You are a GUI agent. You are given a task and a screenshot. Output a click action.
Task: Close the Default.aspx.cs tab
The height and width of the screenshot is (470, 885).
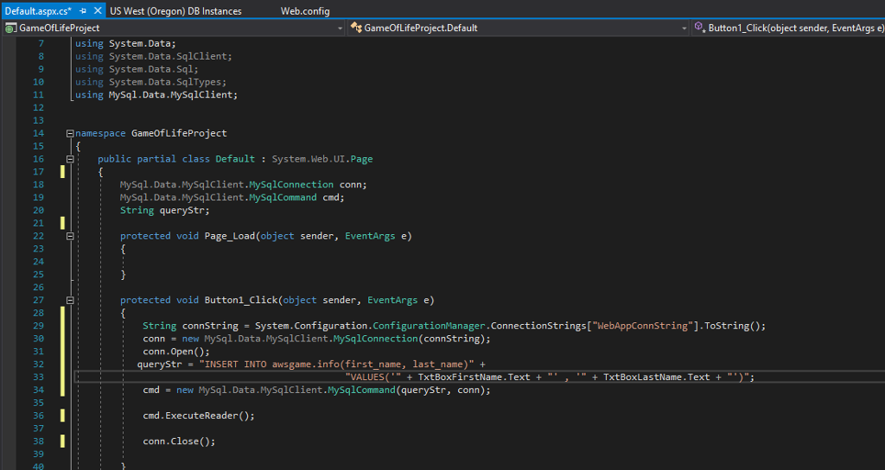(x=98, y=11)
